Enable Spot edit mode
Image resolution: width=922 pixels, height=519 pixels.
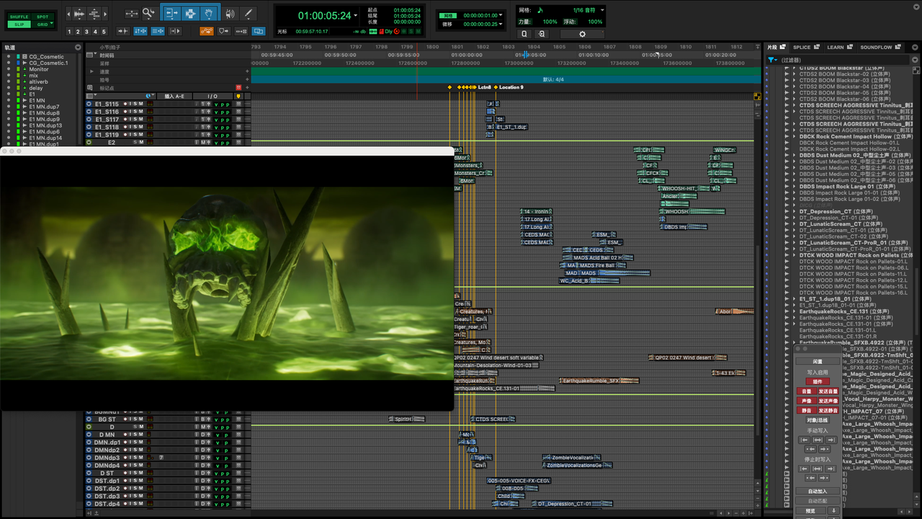pos(42,17)
